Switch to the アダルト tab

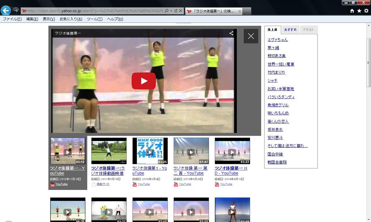pyautogui.click(x=308, y=30)
